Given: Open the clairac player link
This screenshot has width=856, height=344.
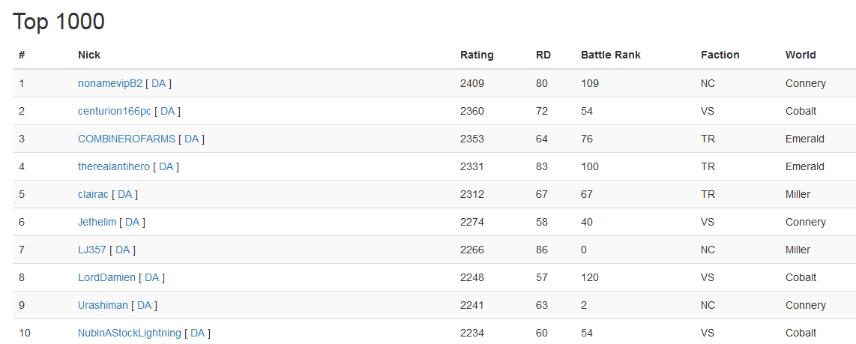Looking at the screenshot, I should click(93, 194).
